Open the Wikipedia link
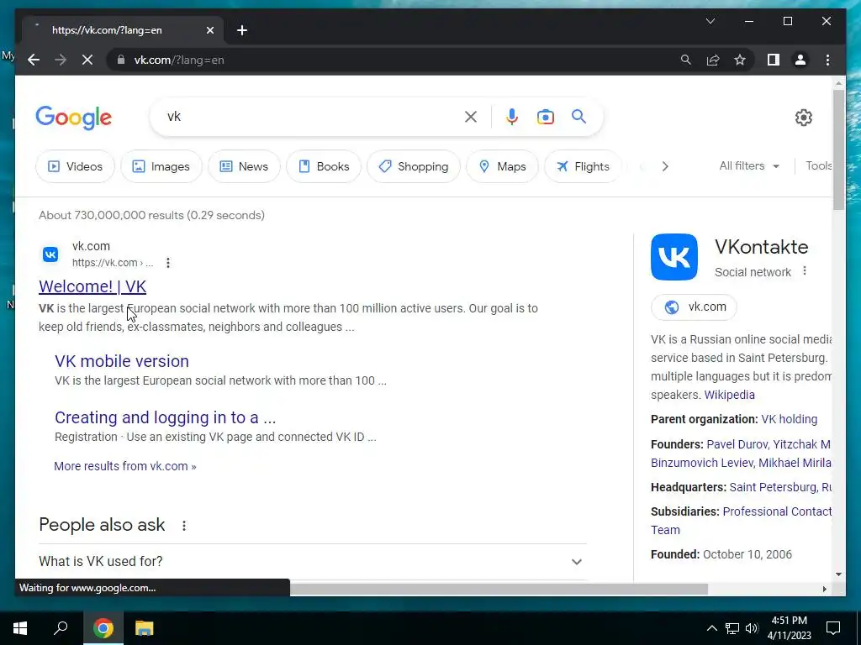 pyautogui.click(x=729, y=395)
